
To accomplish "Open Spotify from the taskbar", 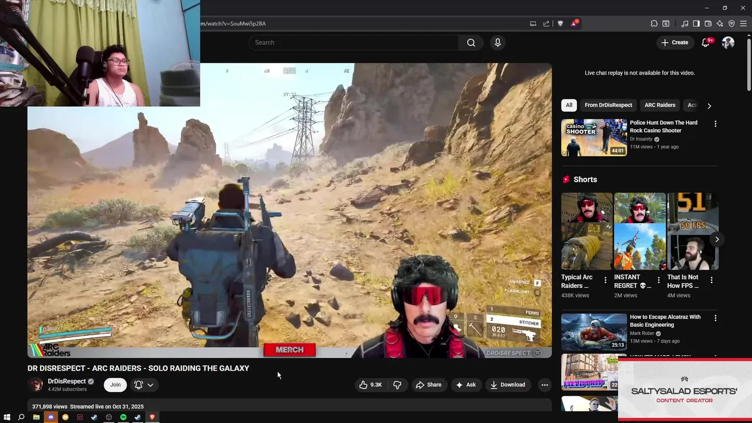I will point(123,417).
